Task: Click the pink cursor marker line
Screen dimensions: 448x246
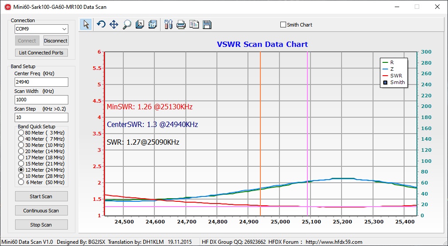Action: tap(307, 134)
